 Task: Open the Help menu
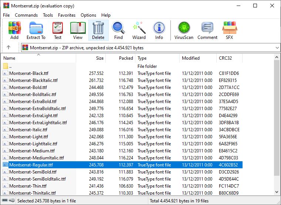click(106, 15)
